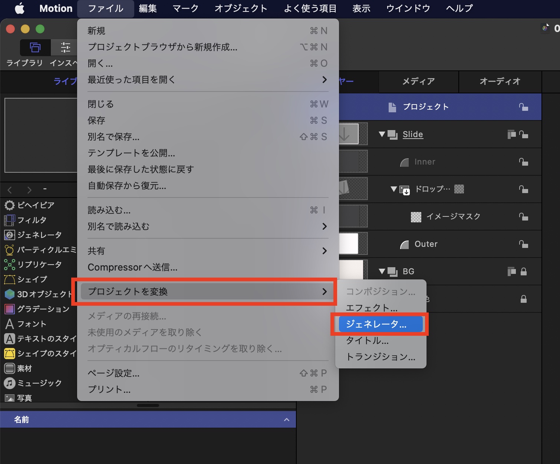Select the ビヘイビア gear icon
The image size is (560, 464).
tap(10, 205)
